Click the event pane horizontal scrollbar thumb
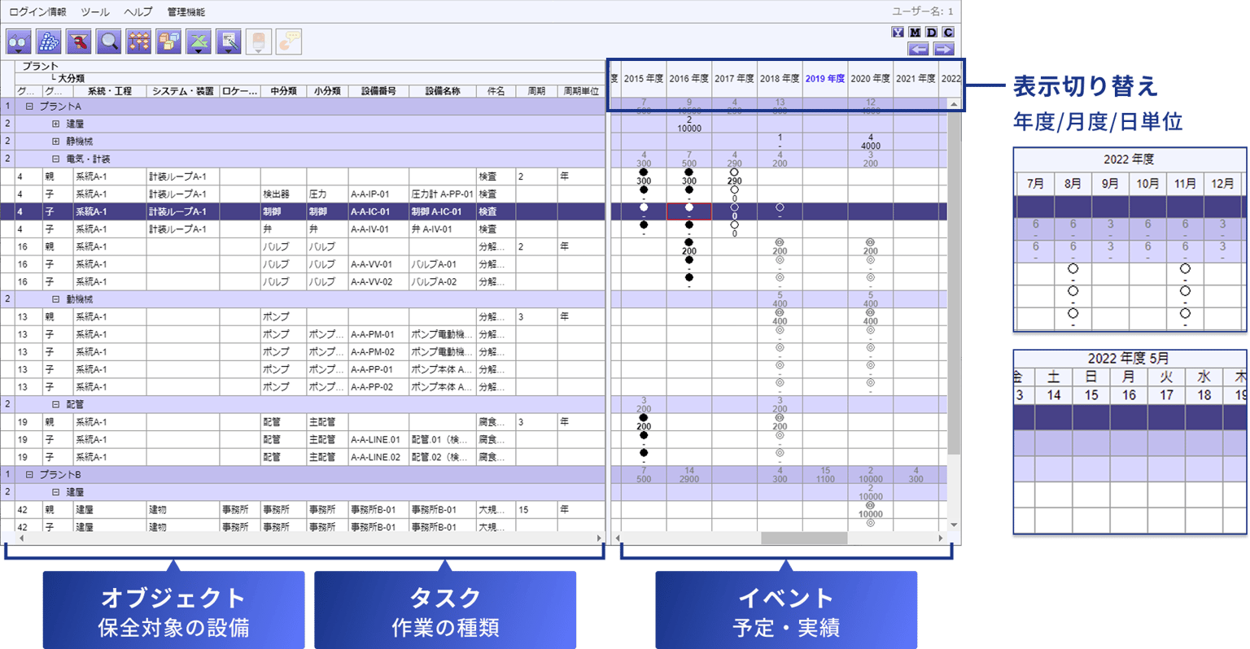Viewport: 1250px width, 649px height. tap(804, 538)
